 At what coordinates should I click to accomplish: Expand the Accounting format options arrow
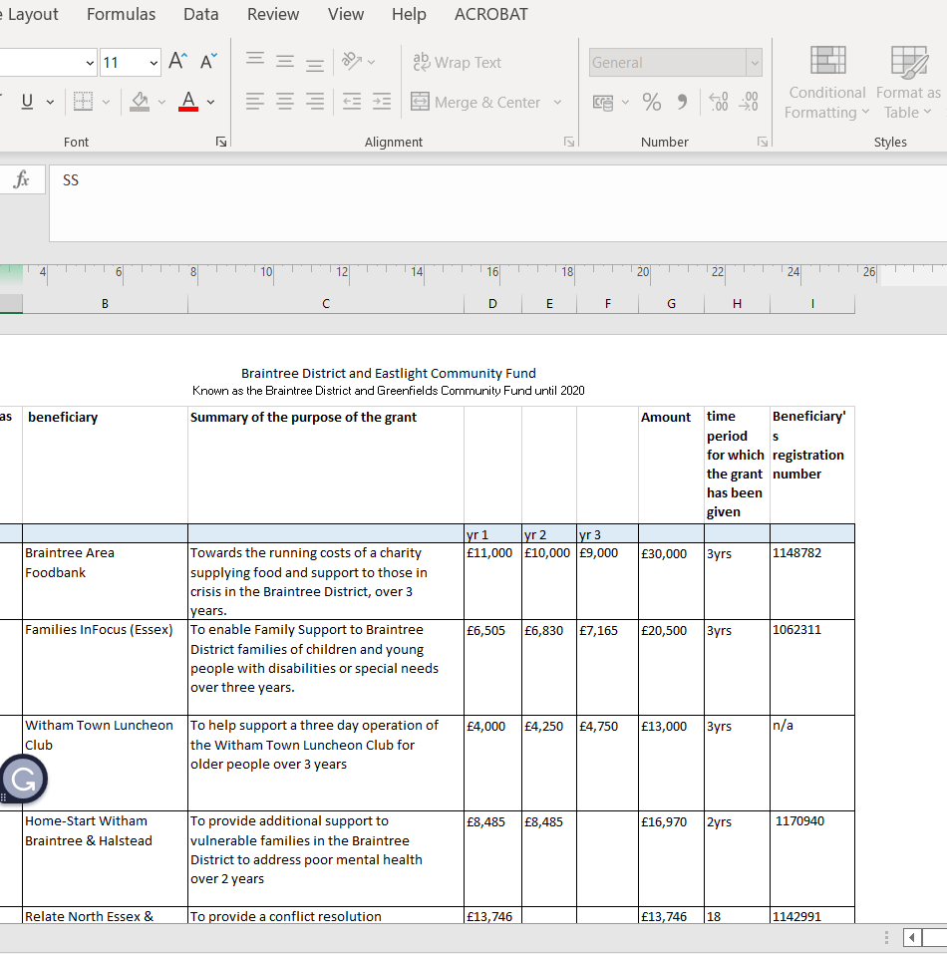pyautogui.click(x=625, y=103)
